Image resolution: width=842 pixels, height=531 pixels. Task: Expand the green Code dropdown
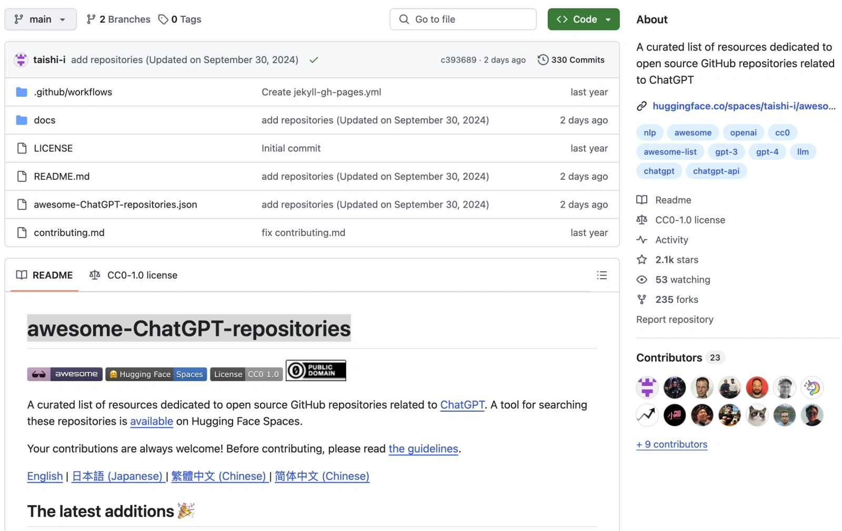point(583,19)
